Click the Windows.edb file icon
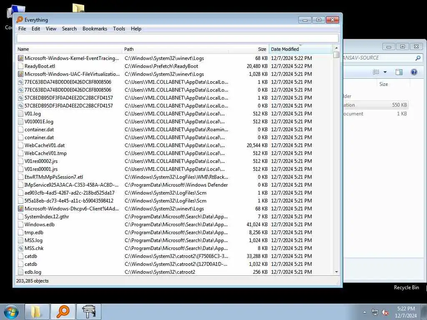This screenshot has height=320, width=427. coord(20,225)
